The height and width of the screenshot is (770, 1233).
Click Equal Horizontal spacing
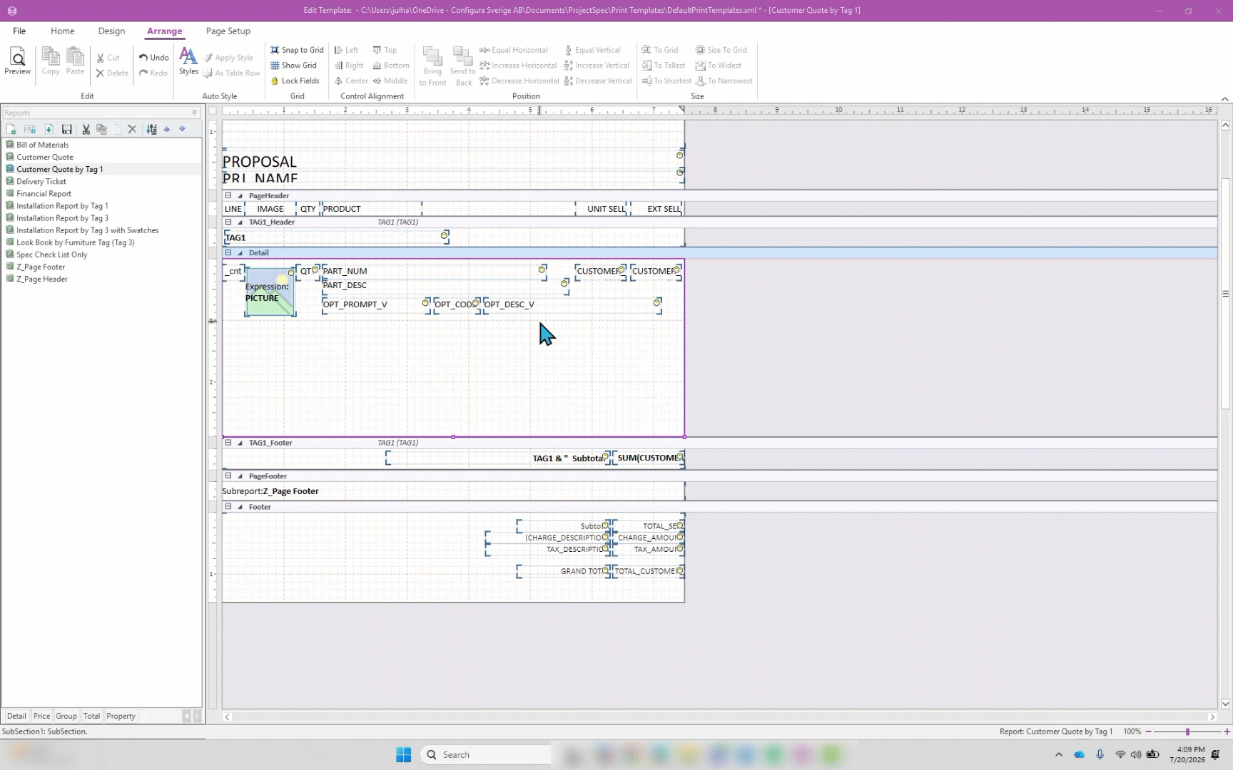coord(514,50)
